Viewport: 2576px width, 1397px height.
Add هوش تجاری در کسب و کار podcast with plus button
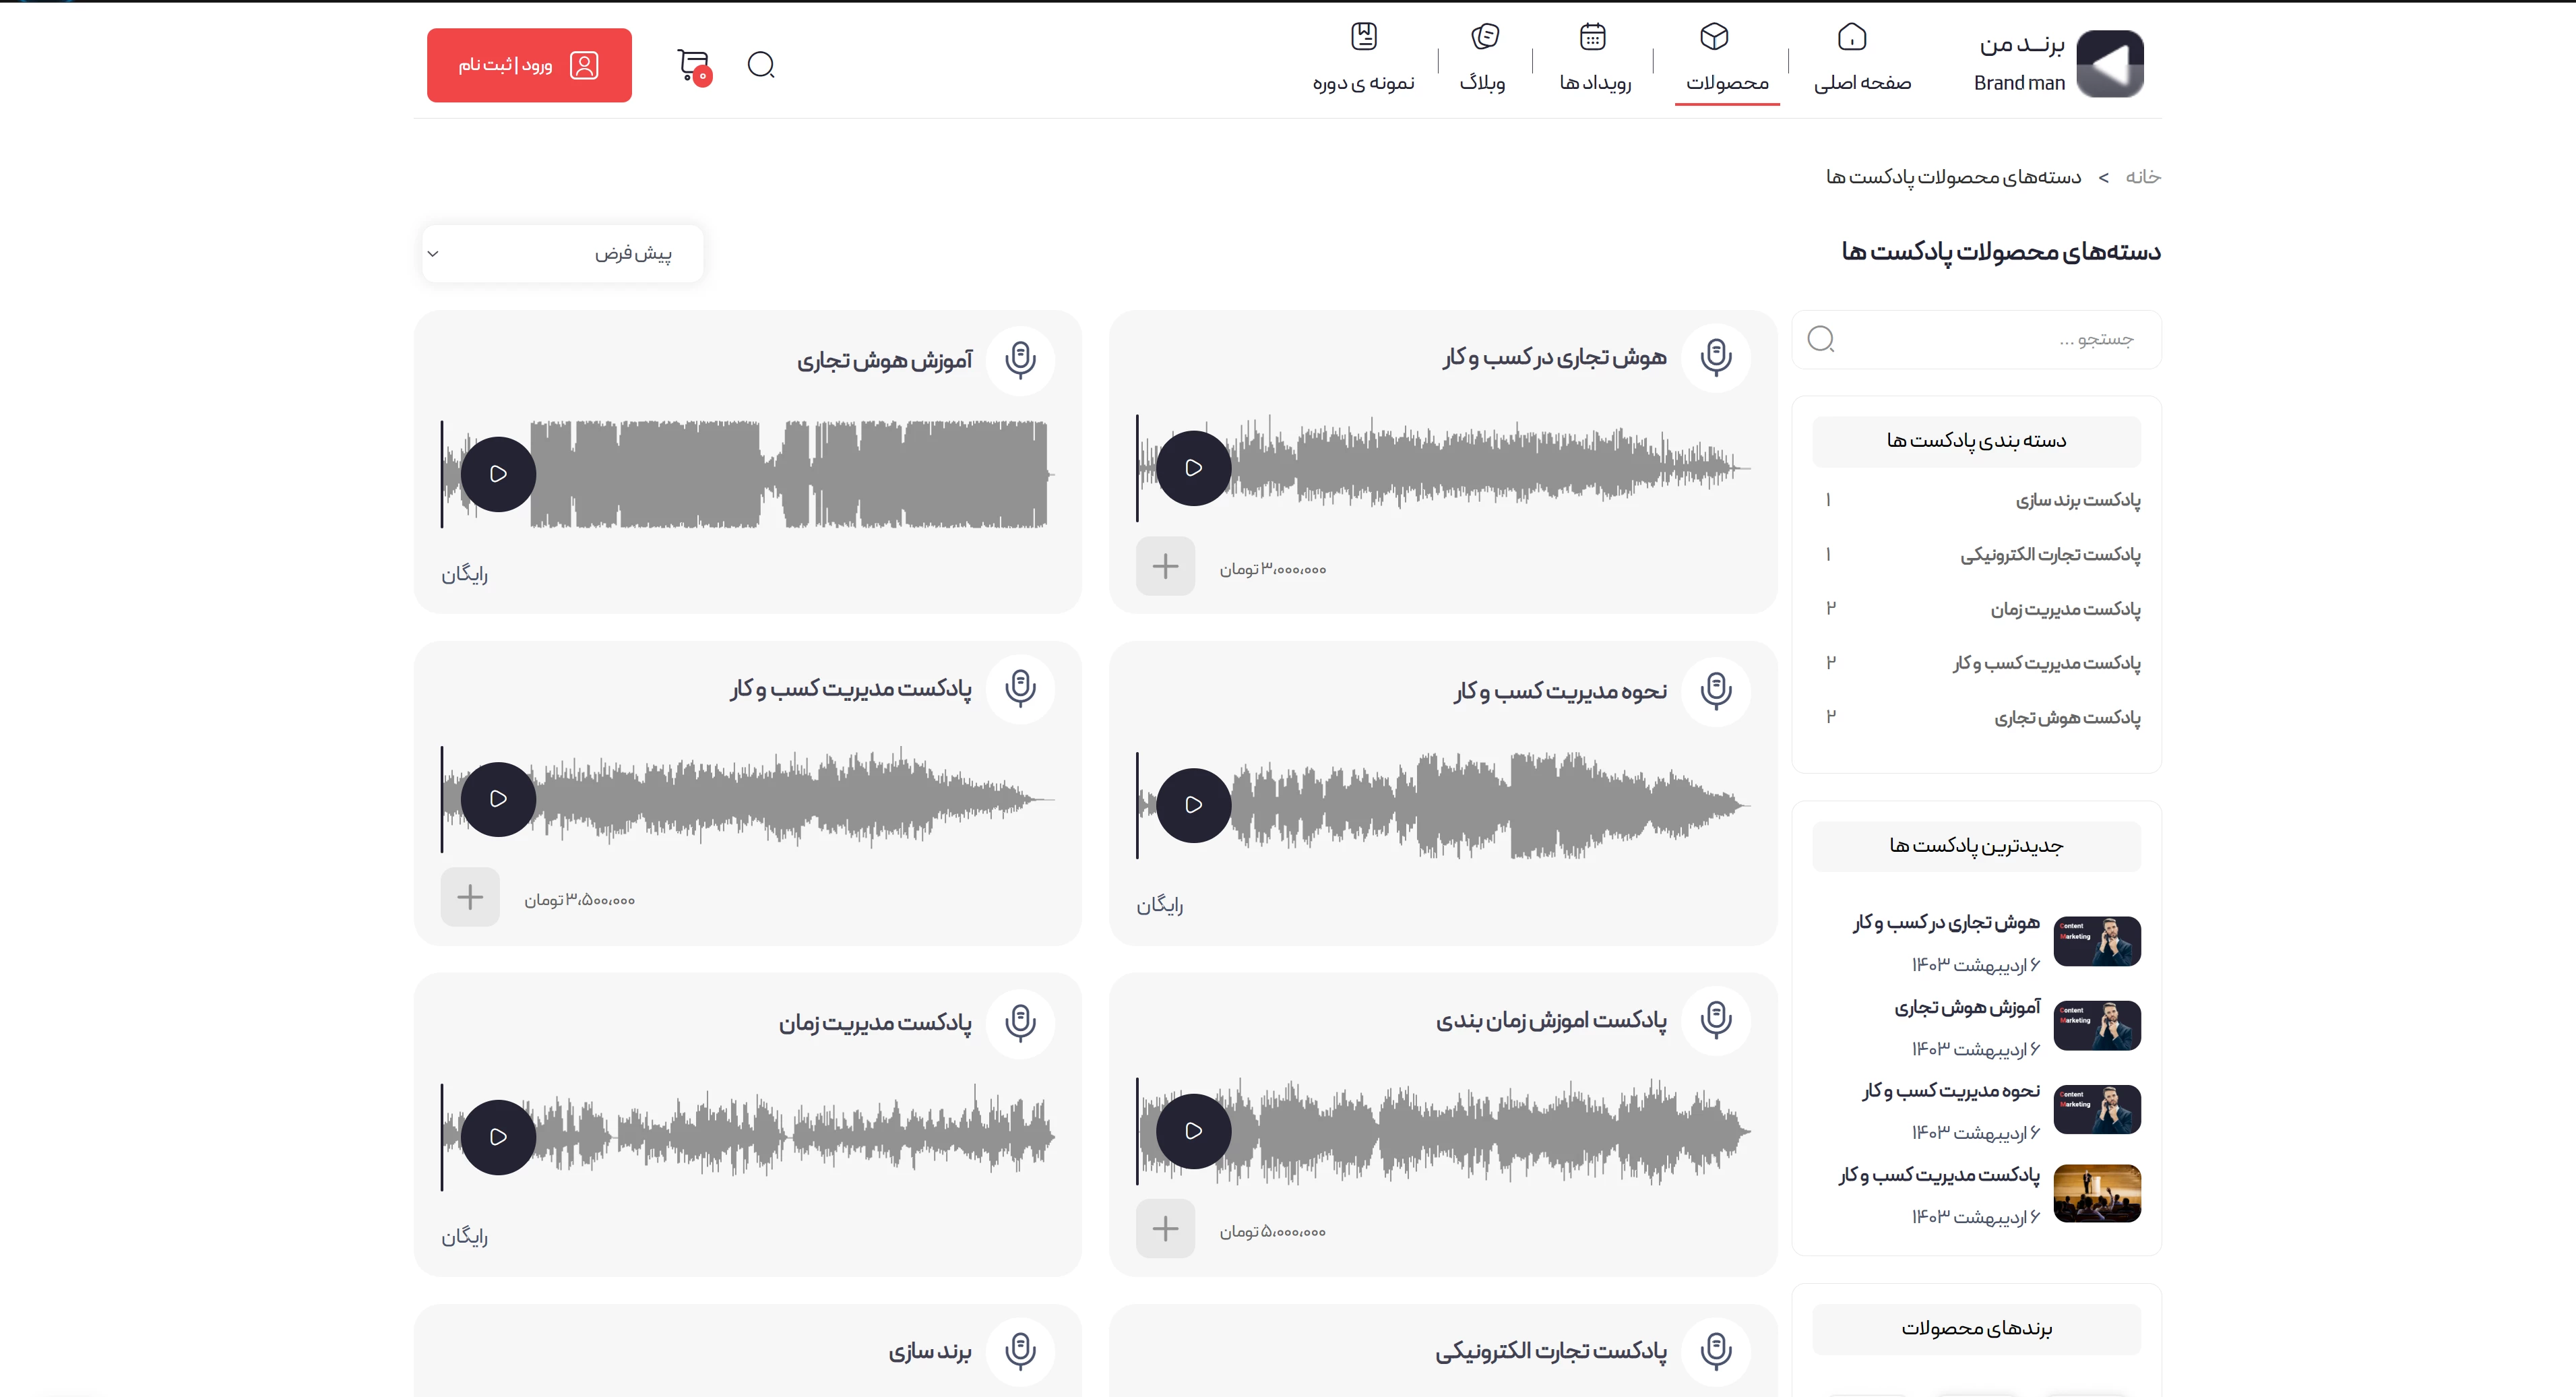1165,567
